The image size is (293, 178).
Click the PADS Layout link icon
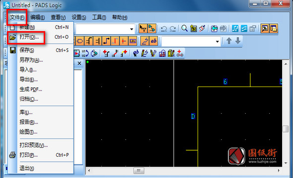[x=214, y=29]
